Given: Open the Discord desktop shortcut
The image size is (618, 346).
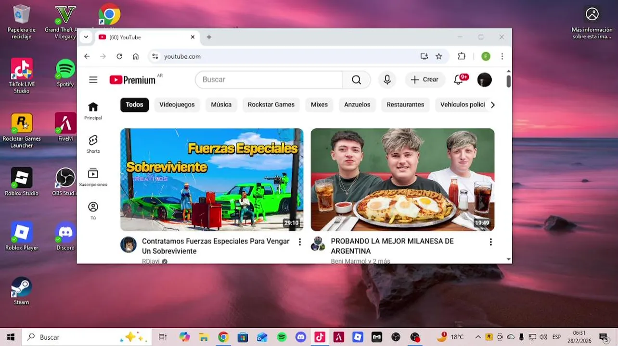Looking at the screenshot, I should 65,236.
